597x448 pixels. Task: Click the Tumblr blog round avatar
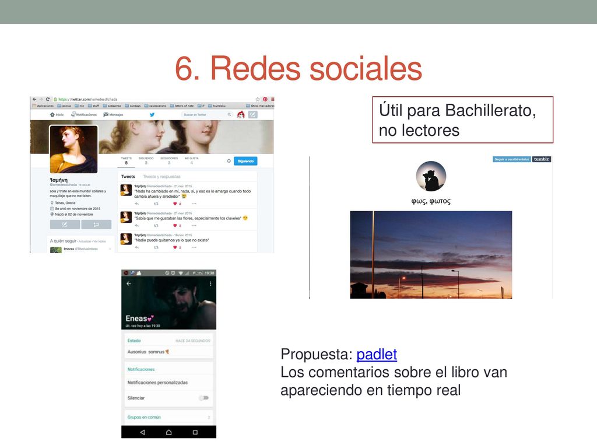[431, 176]
